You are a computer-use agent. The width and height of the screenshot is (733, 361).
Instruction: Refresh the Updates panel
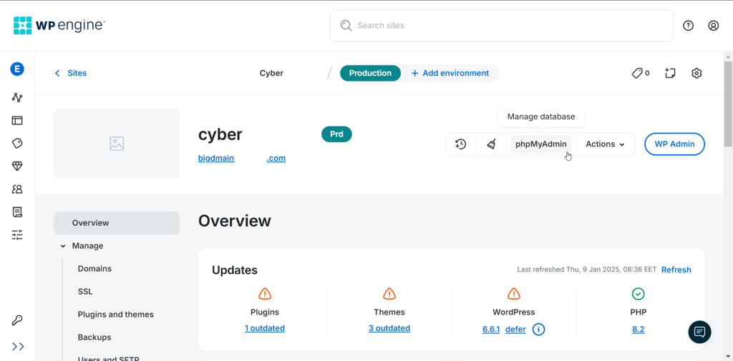[676, 270]
